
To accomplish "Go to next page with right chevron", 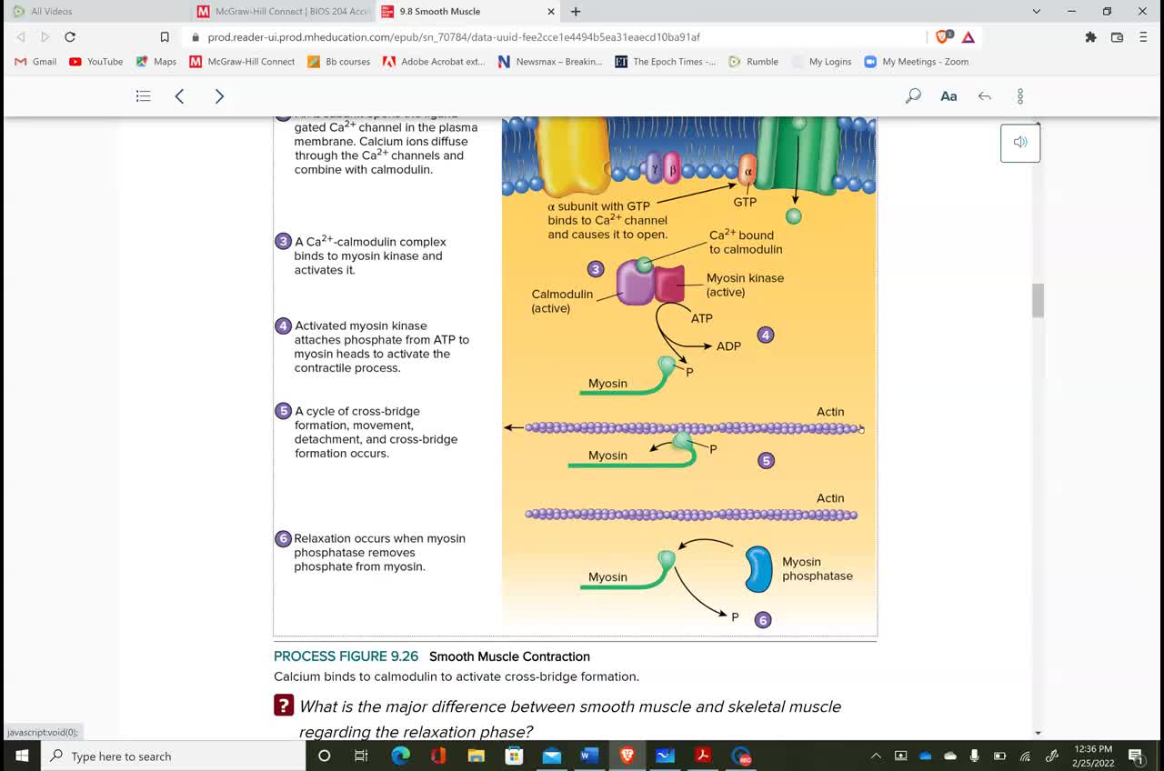I will click(x=219, y=95).
